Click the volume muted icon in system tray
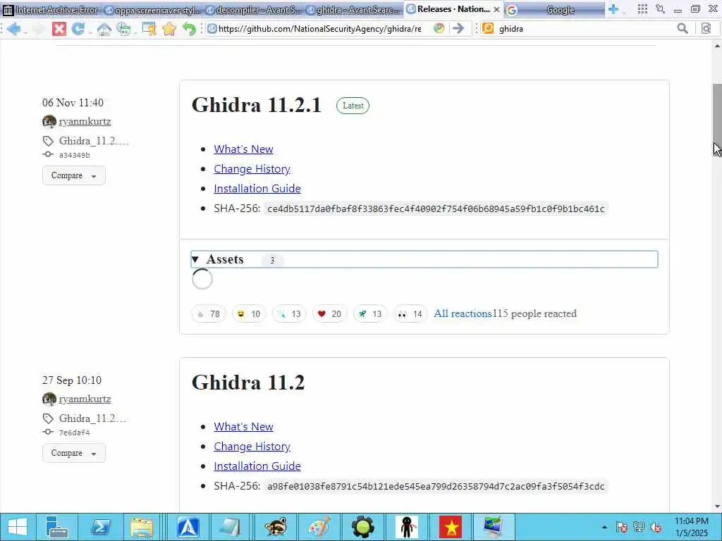 point(656,527)
